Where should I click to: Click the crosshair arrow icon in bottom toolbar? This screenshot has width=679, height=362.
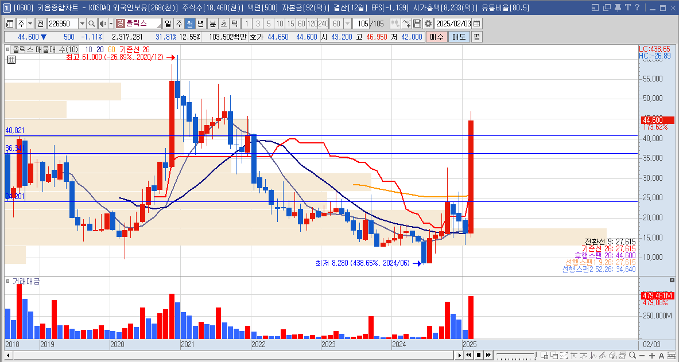573,356
